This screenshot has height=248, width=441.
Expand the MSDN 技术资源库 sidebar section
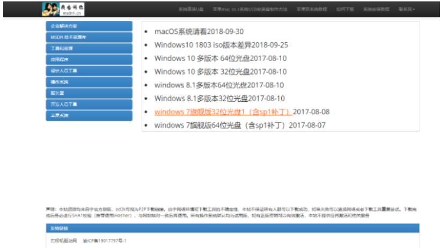(89, 37)
